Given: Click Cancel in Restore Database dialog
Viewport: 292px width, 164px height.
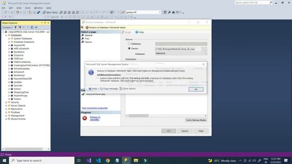Looking at the screenshot, I should [x=184, y=131].
